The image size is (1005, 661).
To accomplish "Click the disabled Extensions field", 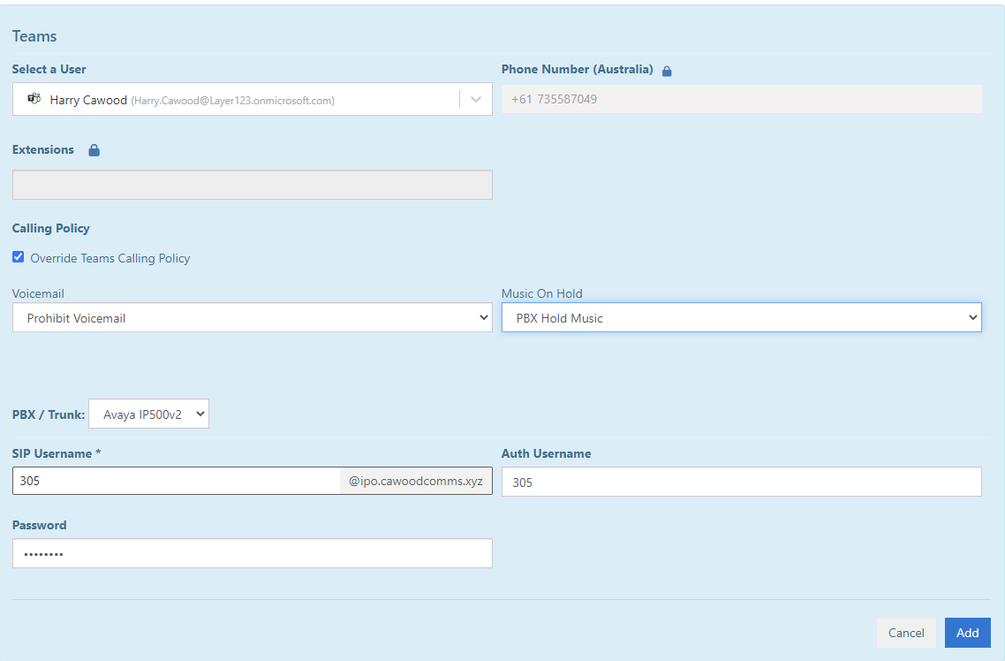I will coord(253,185).
